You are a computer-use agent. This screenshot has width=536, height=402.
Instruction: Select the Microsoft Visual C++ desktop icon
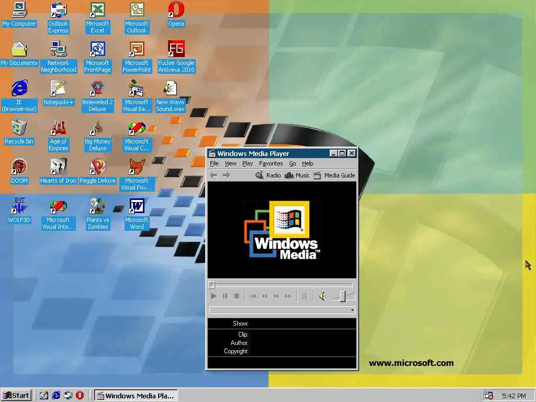point(137,136)
